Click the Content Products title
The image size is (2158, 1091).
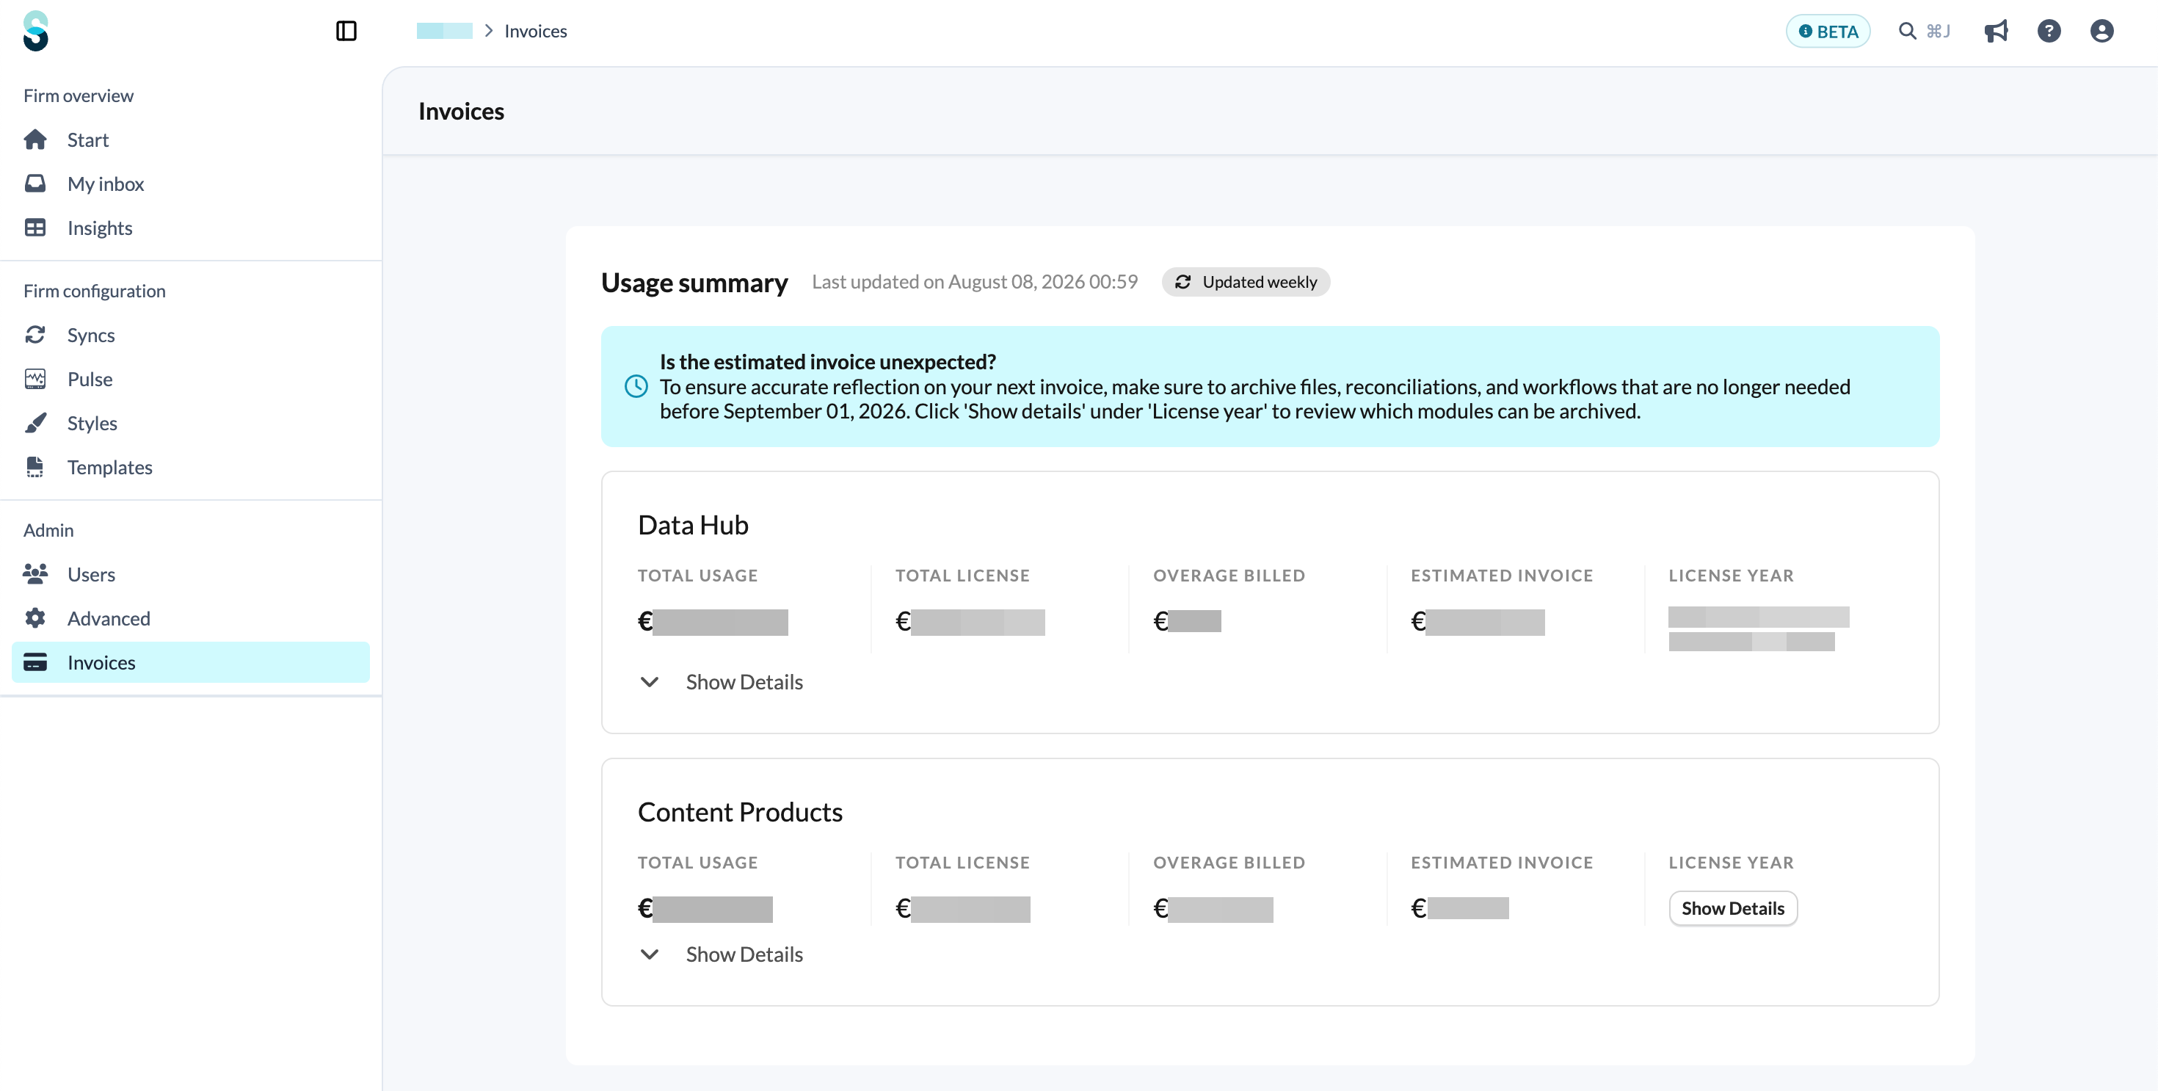point(740,813)
